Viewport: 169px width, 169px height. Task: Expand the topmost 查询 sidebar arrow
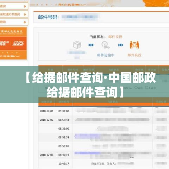(x=25, y=6)
